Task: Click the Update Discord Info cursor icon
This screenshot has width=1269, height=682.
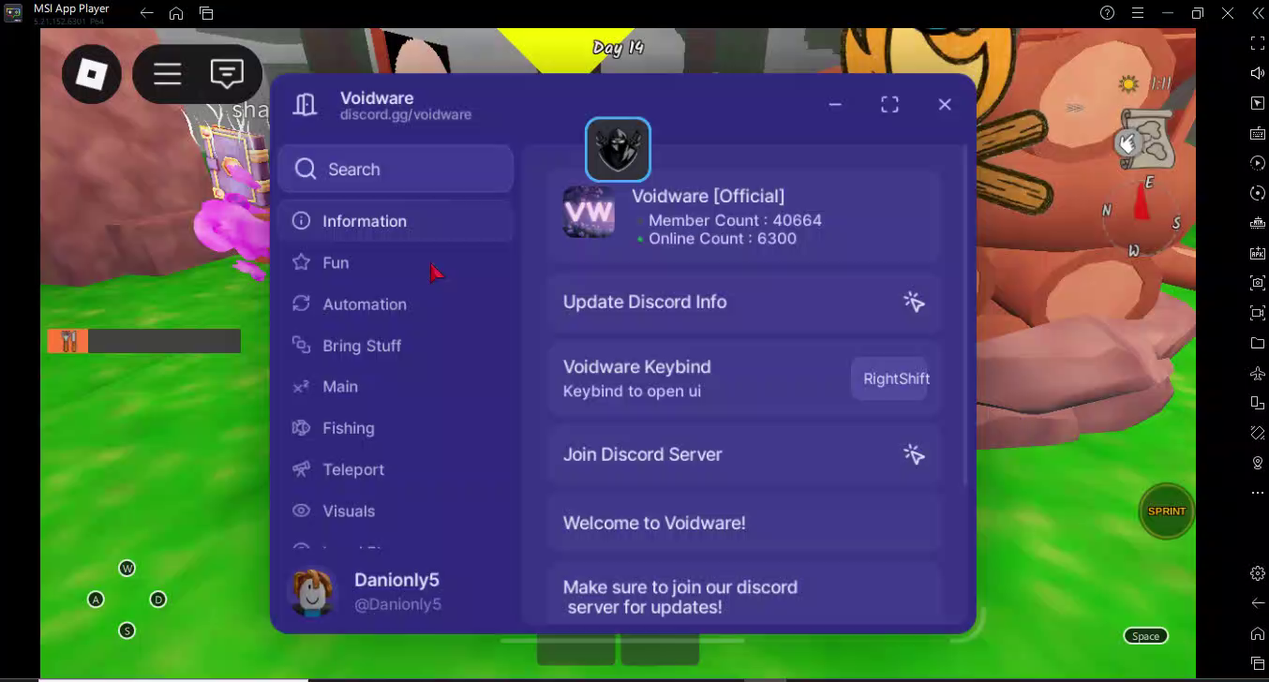Action: [914, 302]
